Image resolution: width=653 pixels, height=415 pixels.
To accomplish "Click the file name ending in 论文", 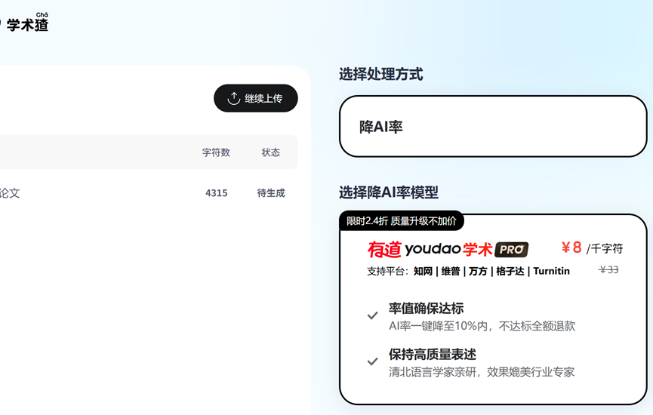I will click(x=10, y=192).
